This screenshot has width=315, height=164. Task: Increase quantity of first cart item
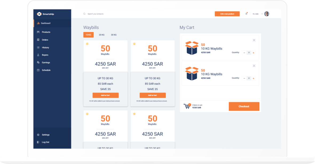[254, 53]
